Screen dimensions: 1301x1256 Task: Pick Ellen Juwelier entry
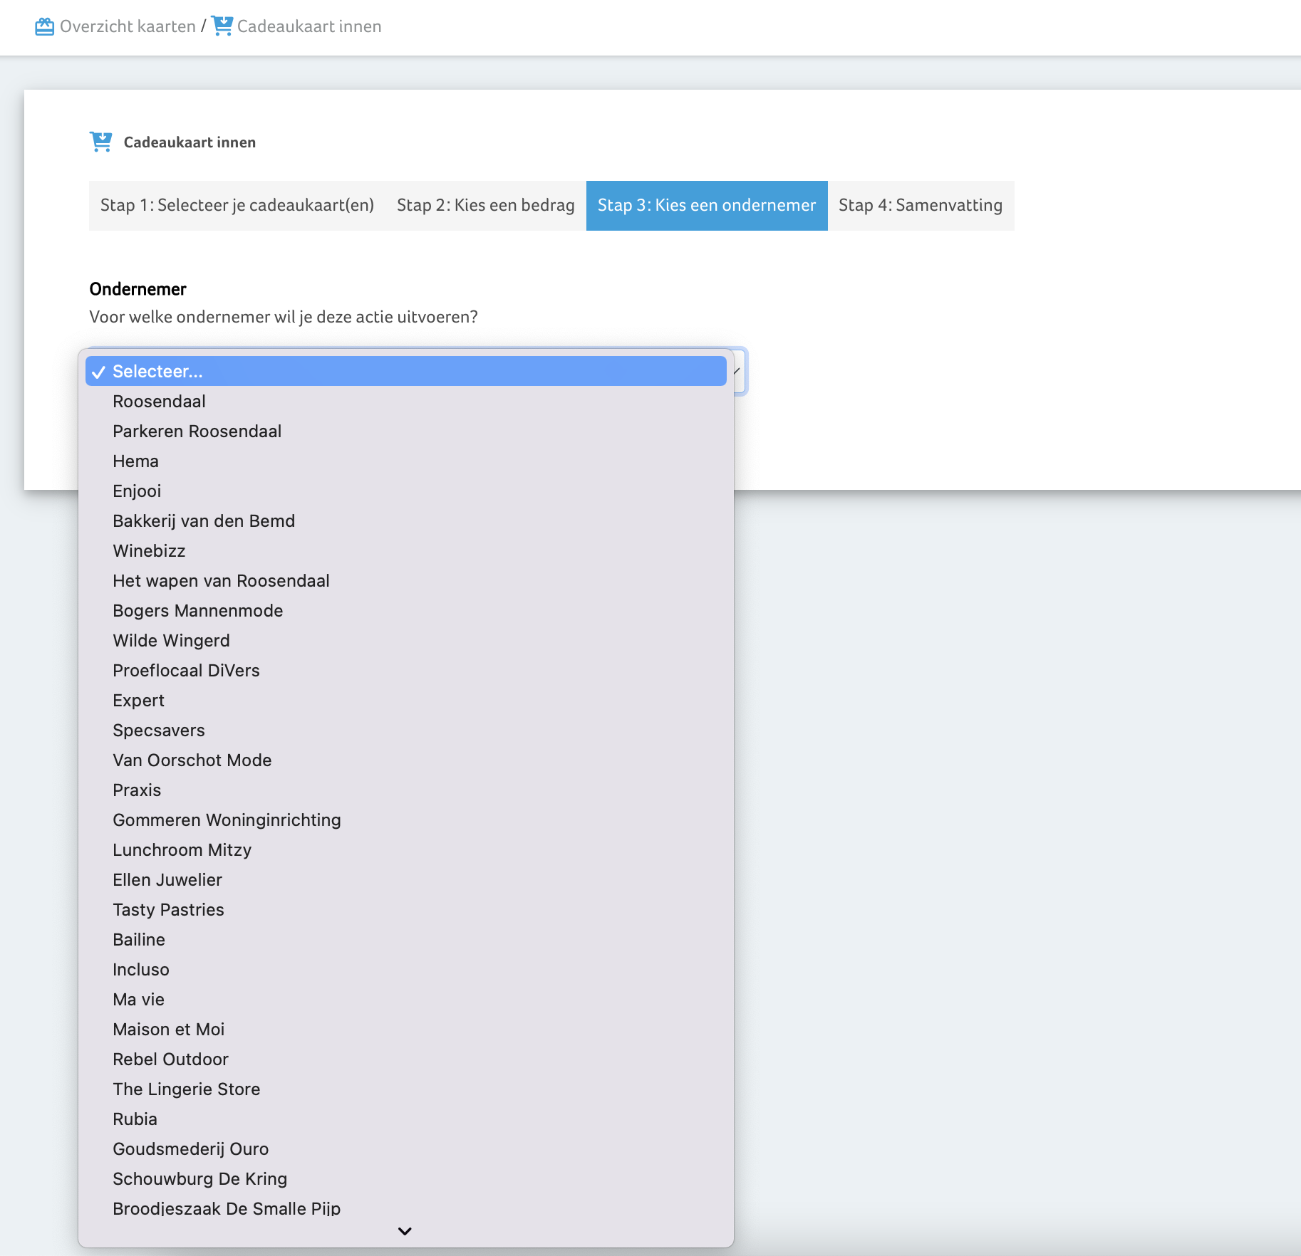(x=406, y=879)
